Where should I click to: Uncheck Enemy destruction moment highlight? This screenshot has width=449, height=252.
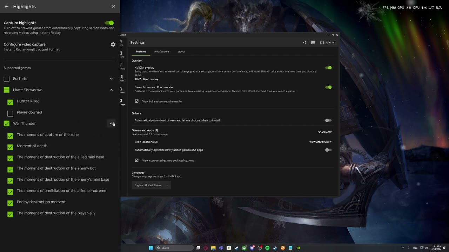click(x=10, y=203)
